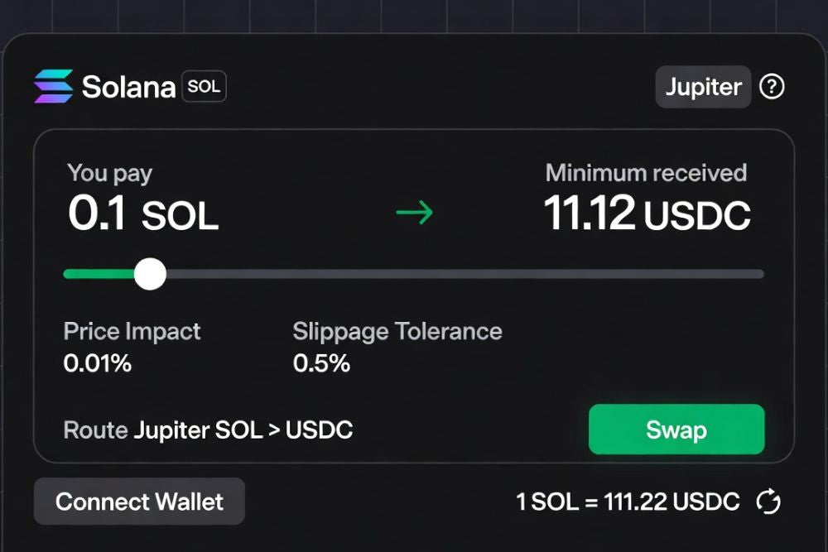Open the SOL token selector
This screenshot has height=552, width=828.
coord(202,86)
